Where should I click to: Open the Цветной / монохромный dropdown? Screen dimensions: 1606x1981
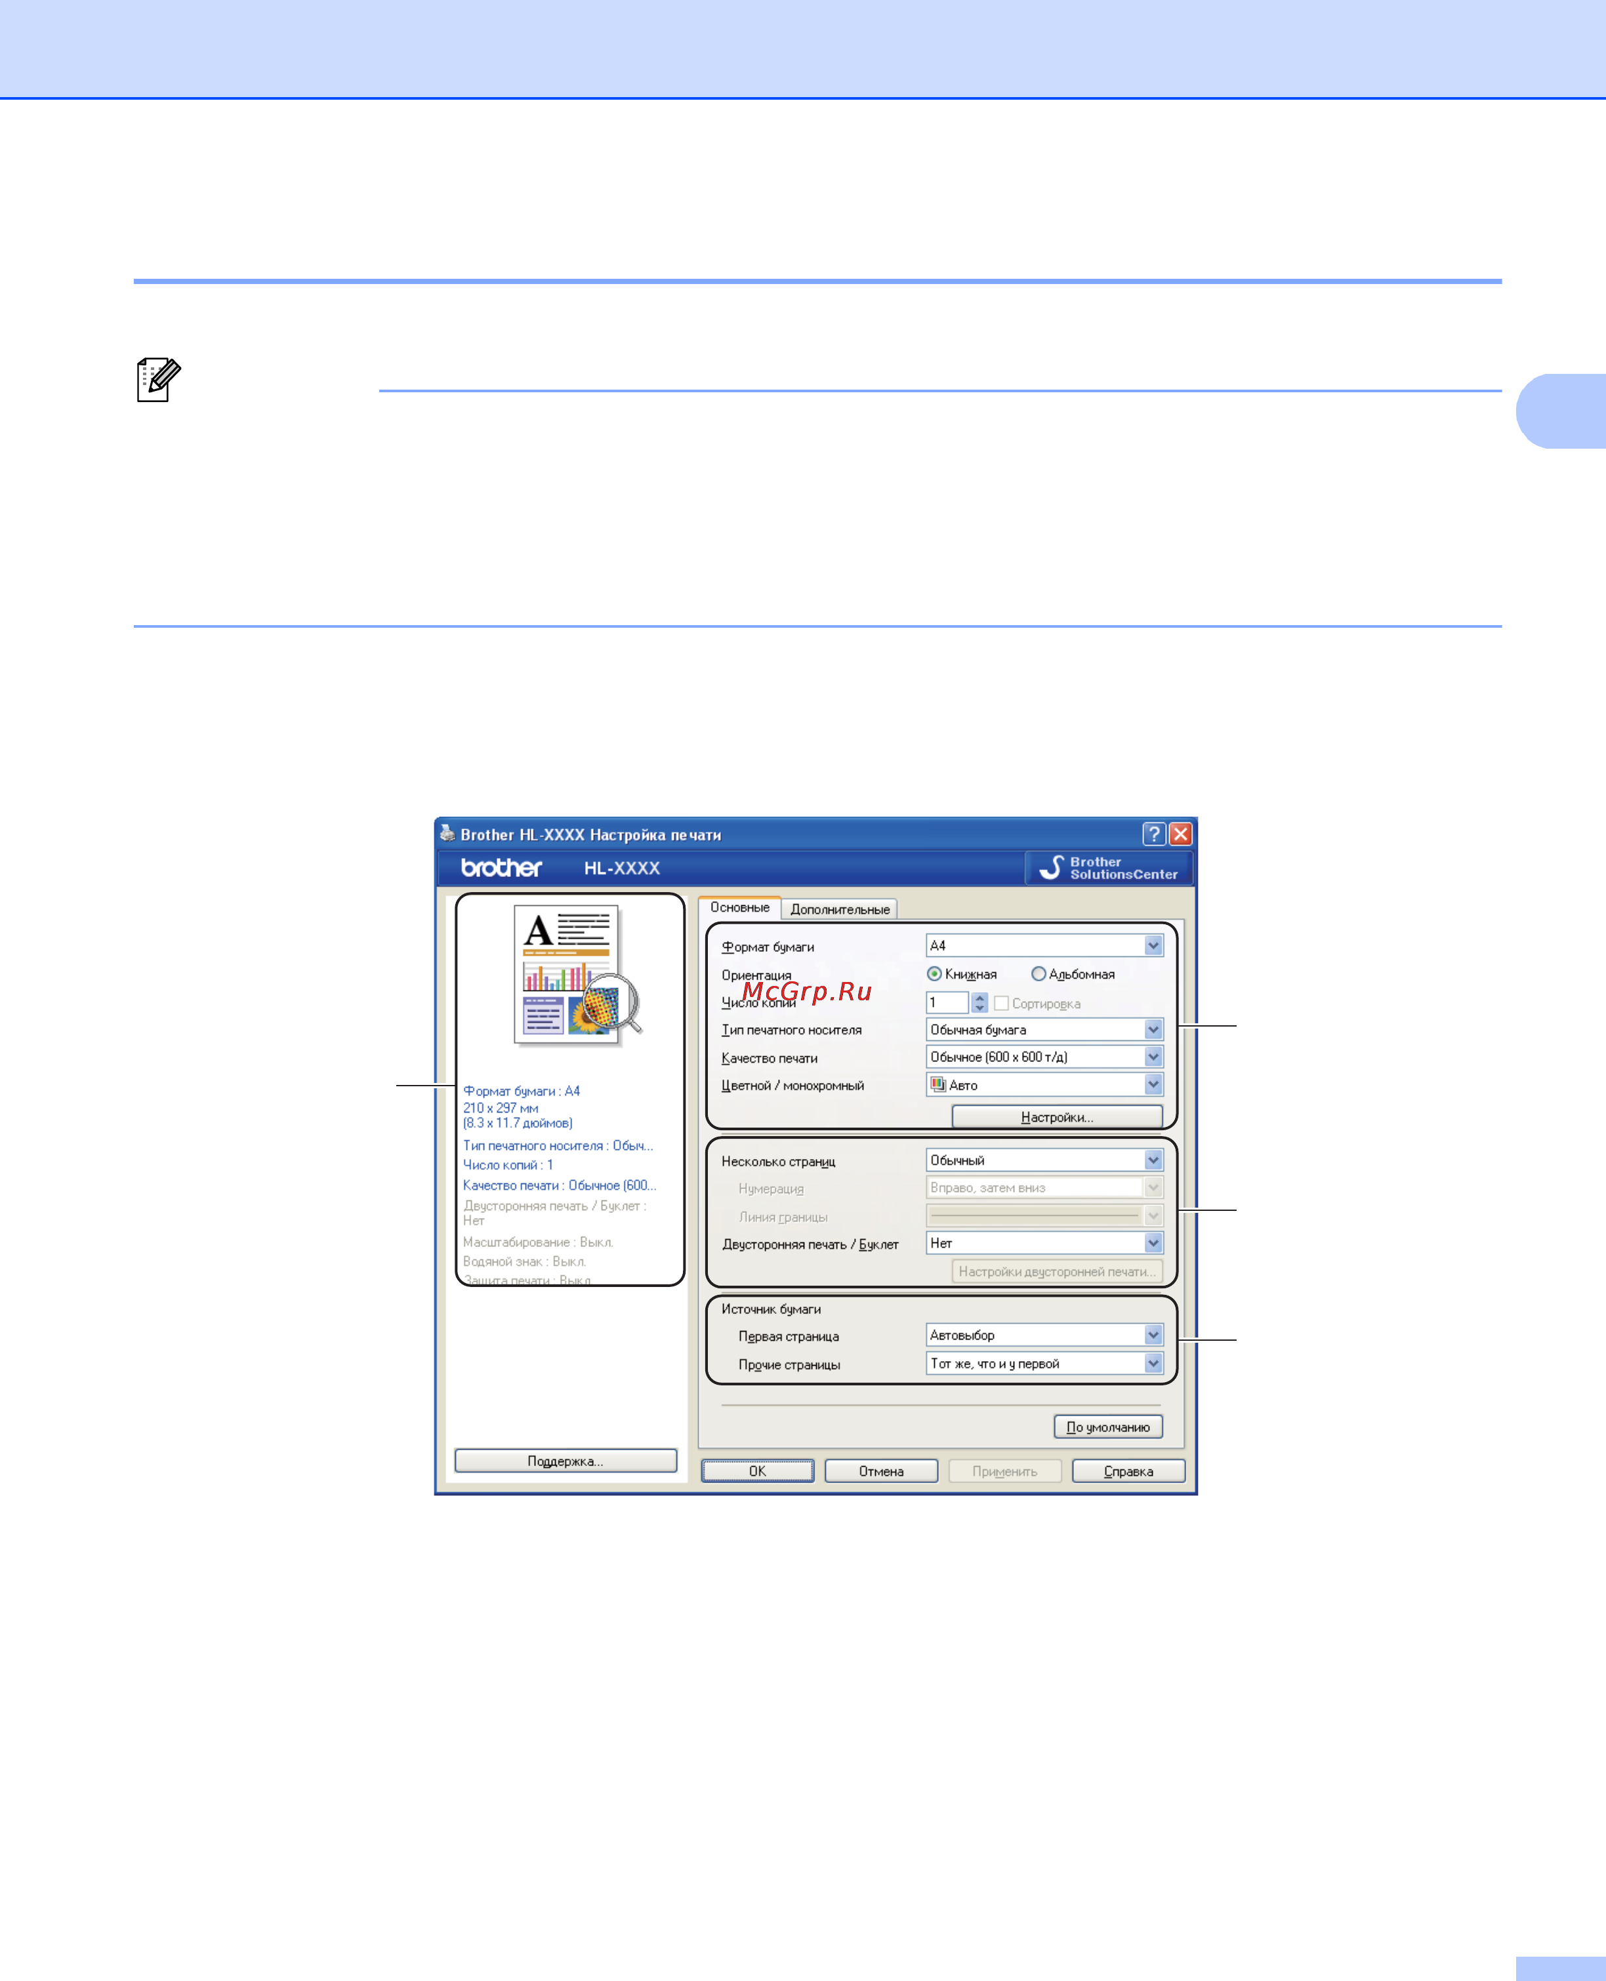pyautogui.click(x=1044, y=1085)
